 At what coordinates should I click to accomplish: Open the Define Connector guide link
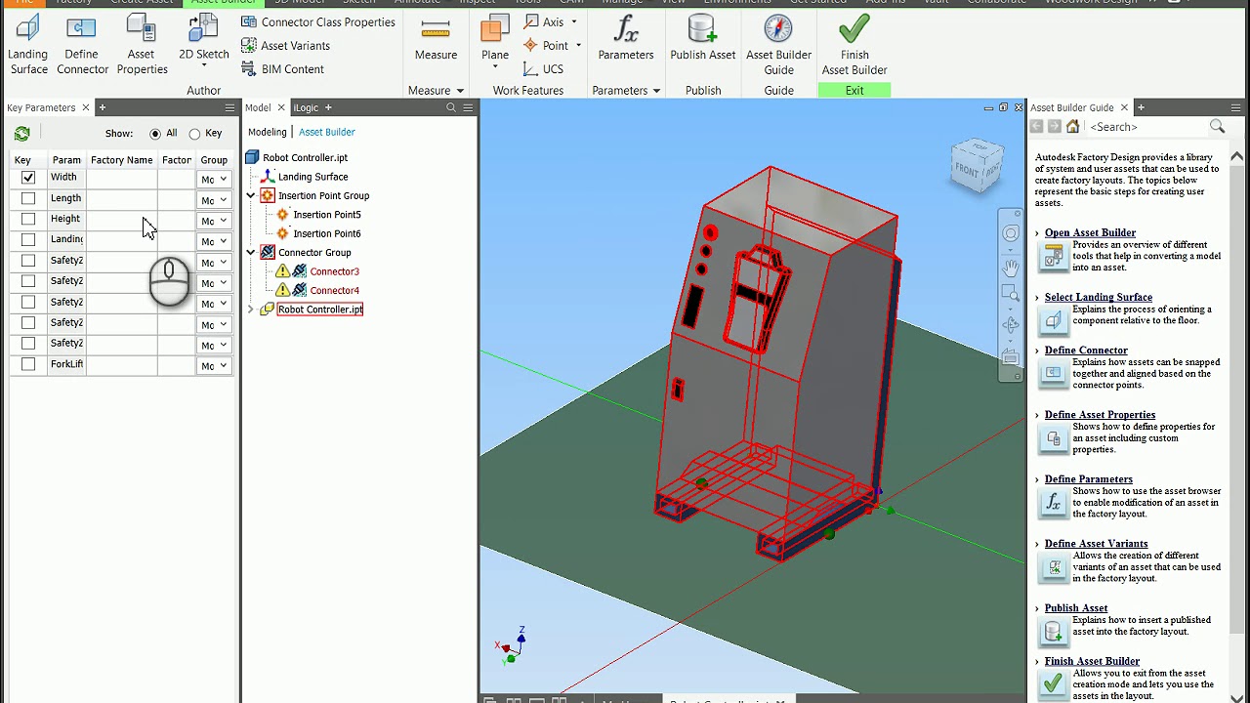coord(1086,350)
